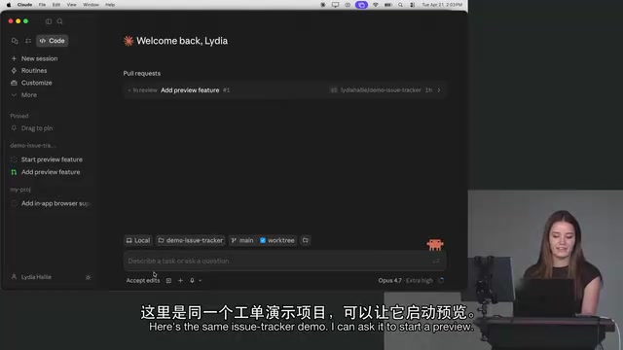Image resolution: width=623 pixels, height=350 pixels.
Task: Open the demo-issue-tracker folder selector
Action: (191, 240)
